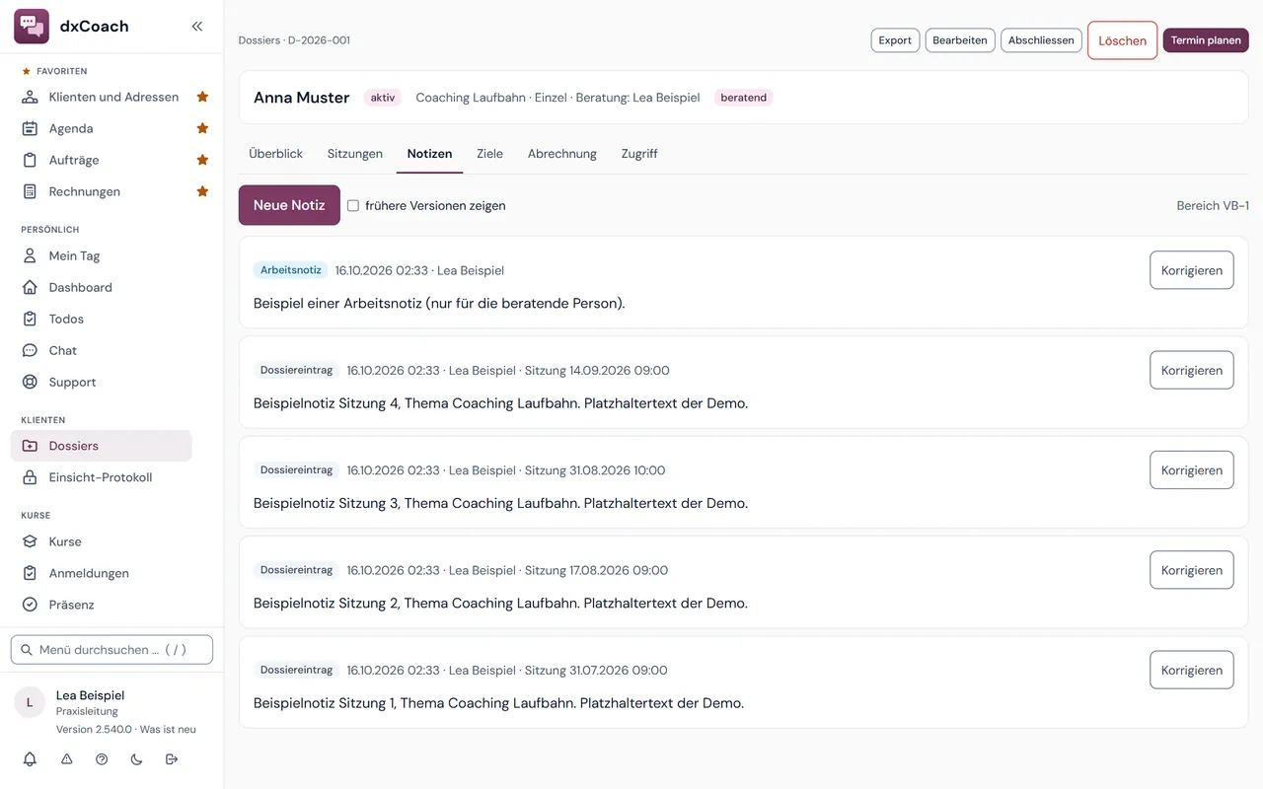The image size is (1263, 789).
Task: Toggle the Rechnungen favorite star
Action: pyautogui.click(x=202, y=191)
